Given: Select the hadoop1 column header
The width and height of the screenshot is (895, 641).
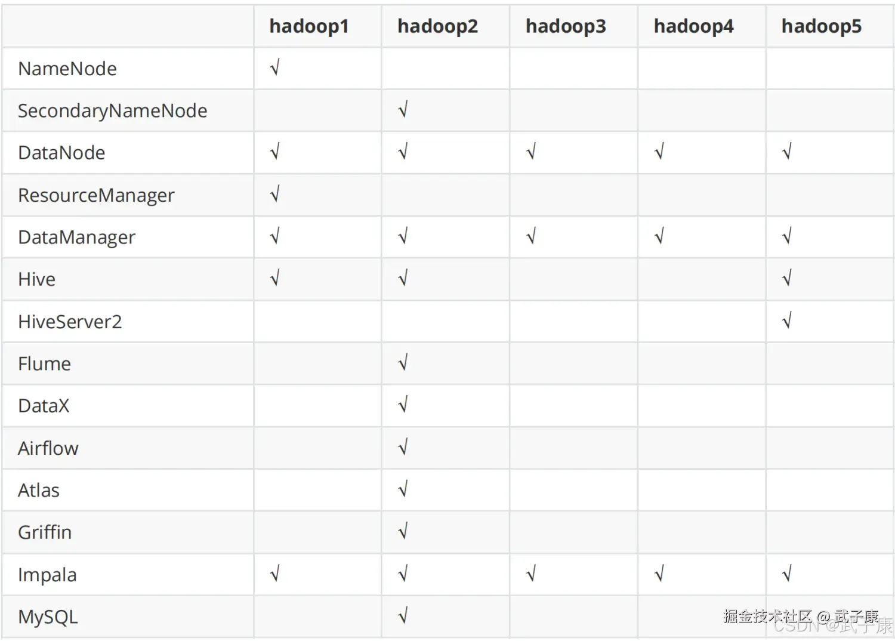Looking at the screenshot, I should click(309, 26).
